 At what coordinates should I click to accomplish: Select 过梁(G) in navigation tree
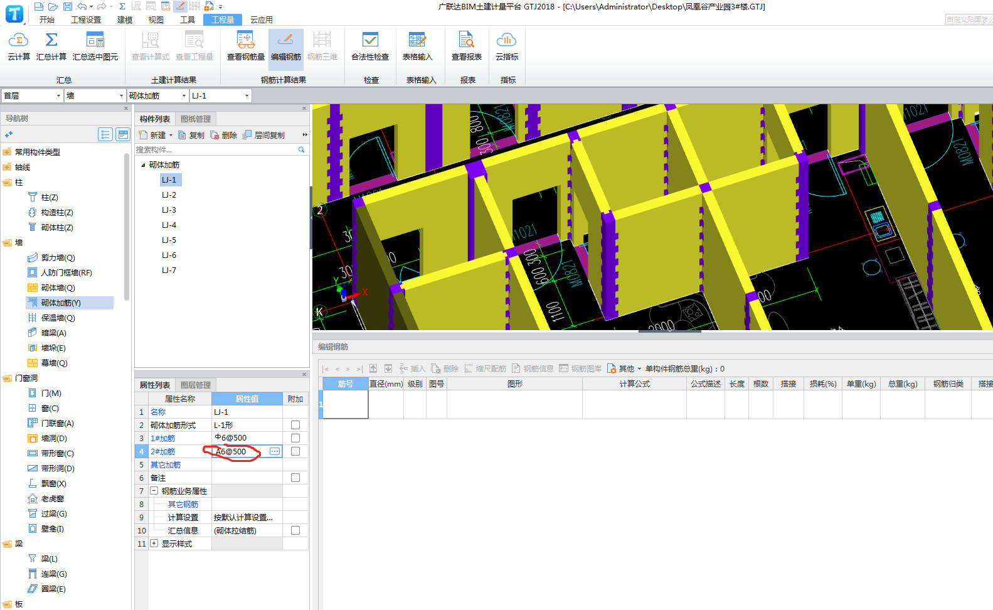(x=53, y=513)
